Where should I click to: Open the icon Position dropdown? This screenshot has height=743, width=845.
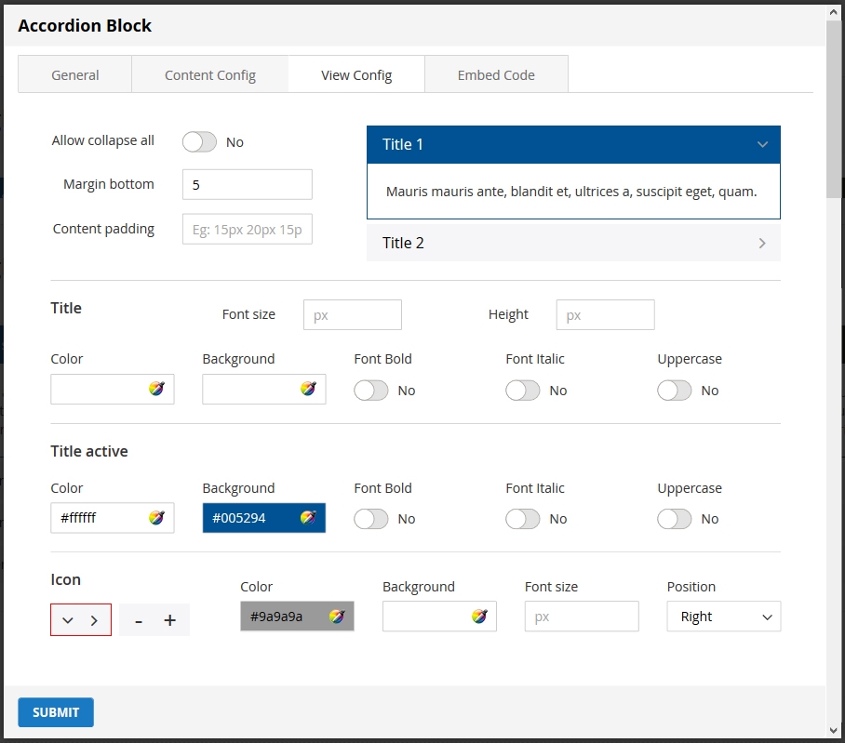click(723, 617)
